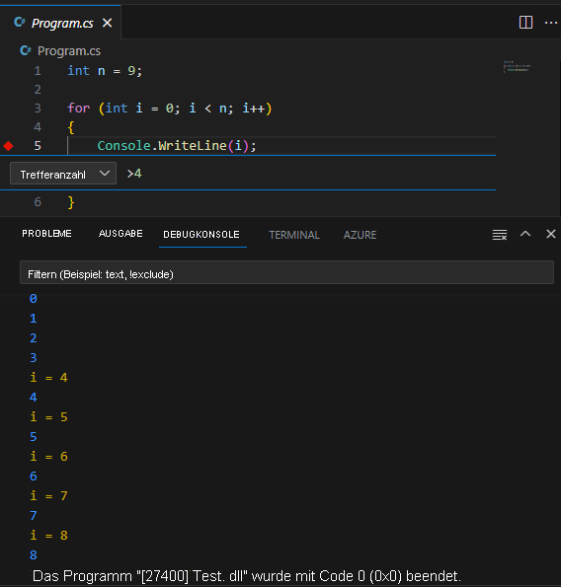The width and height of the screenshot is (561, 587).
Task: Maximize the panel with the chevron-up icon
Action: (525, 234)
